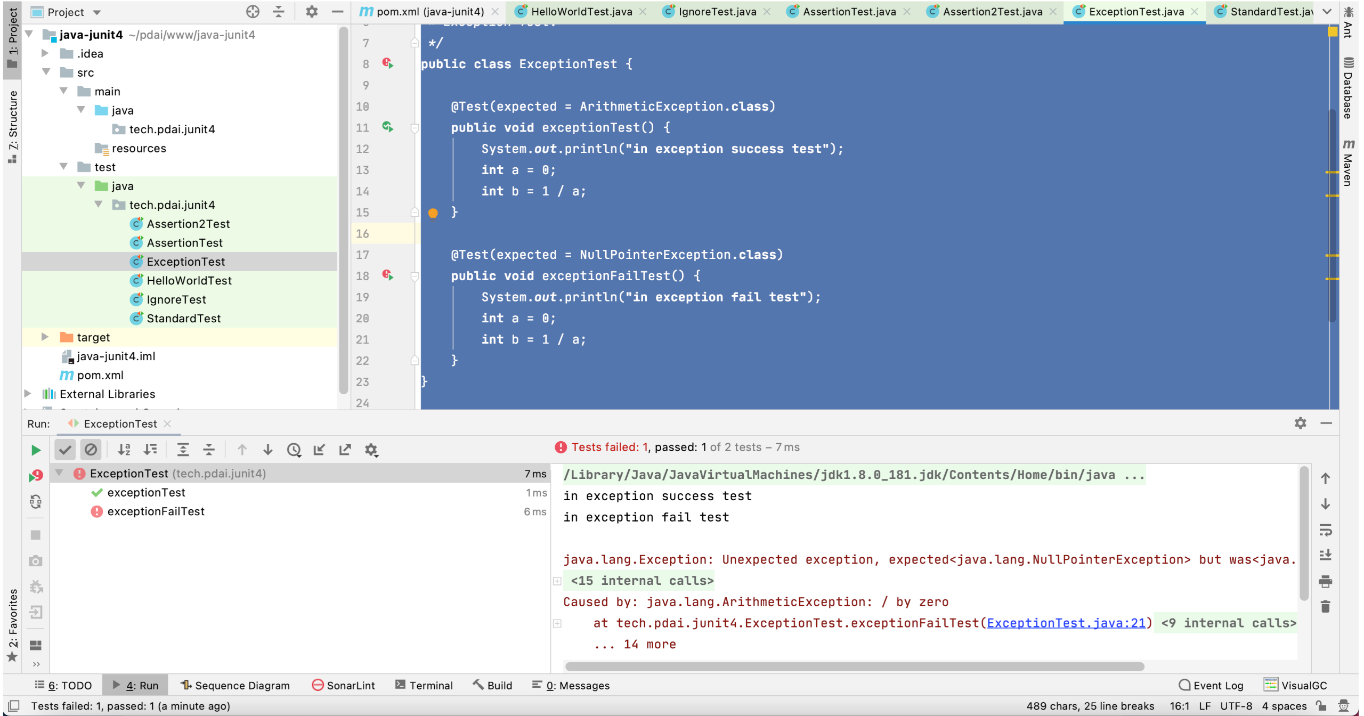The image size is (1364, 716).
Task: Open test history clock icon
Action: (x=294, y=450)
